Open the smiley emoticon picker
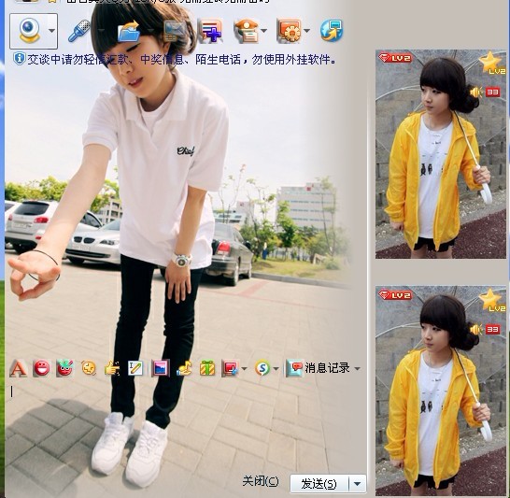This screenshot has height=498, width=510. (42, 368)
